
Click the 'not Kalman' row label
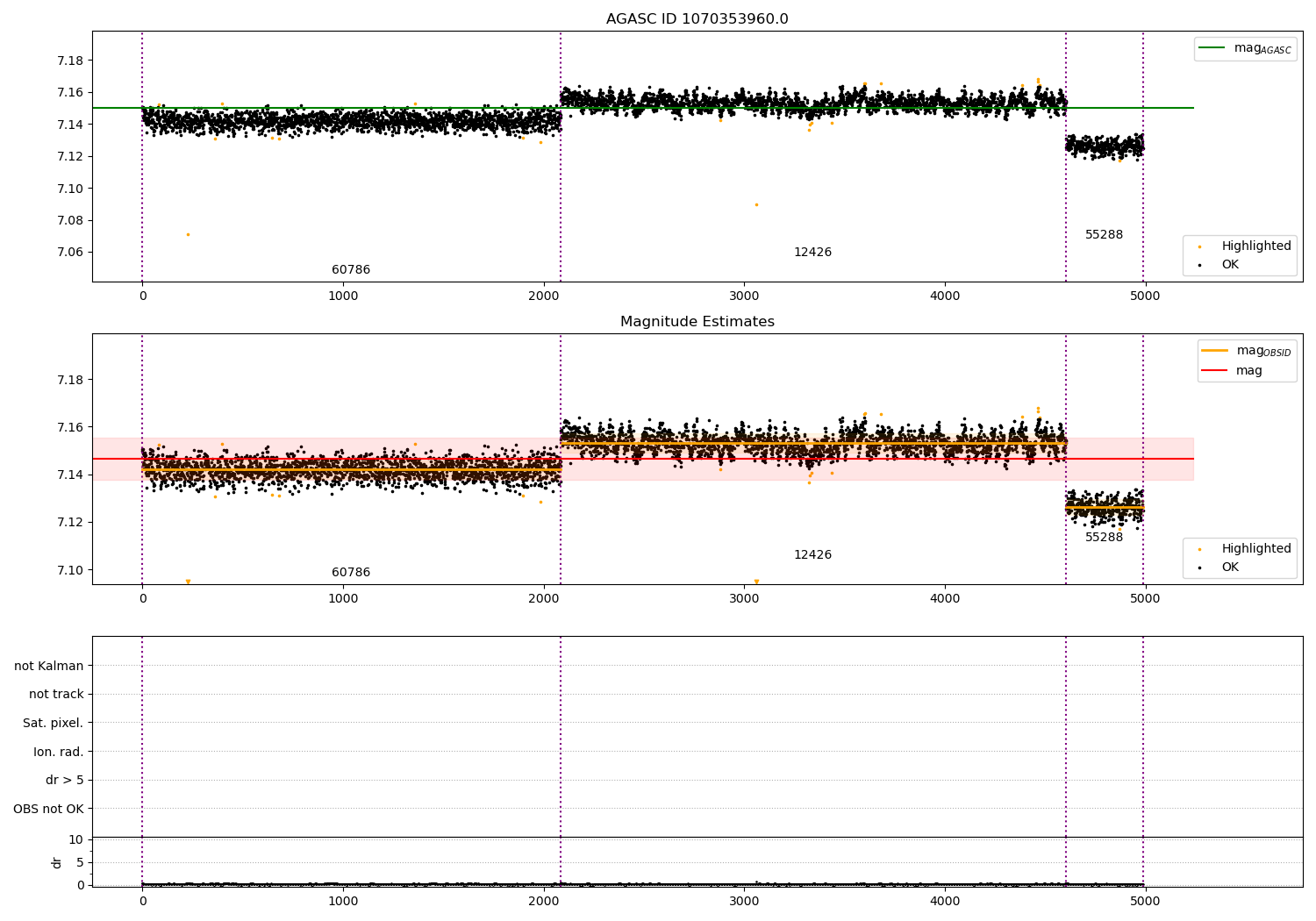tap(49, 667)
